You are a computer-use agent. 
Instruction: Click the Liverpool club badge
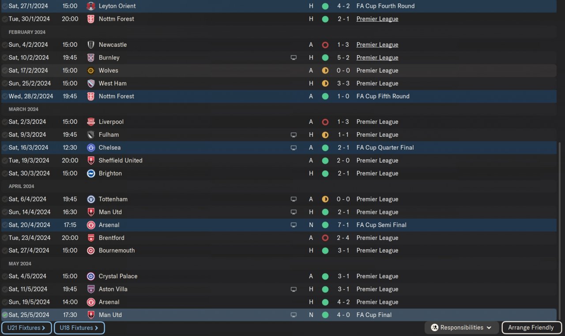pos(91,122)
